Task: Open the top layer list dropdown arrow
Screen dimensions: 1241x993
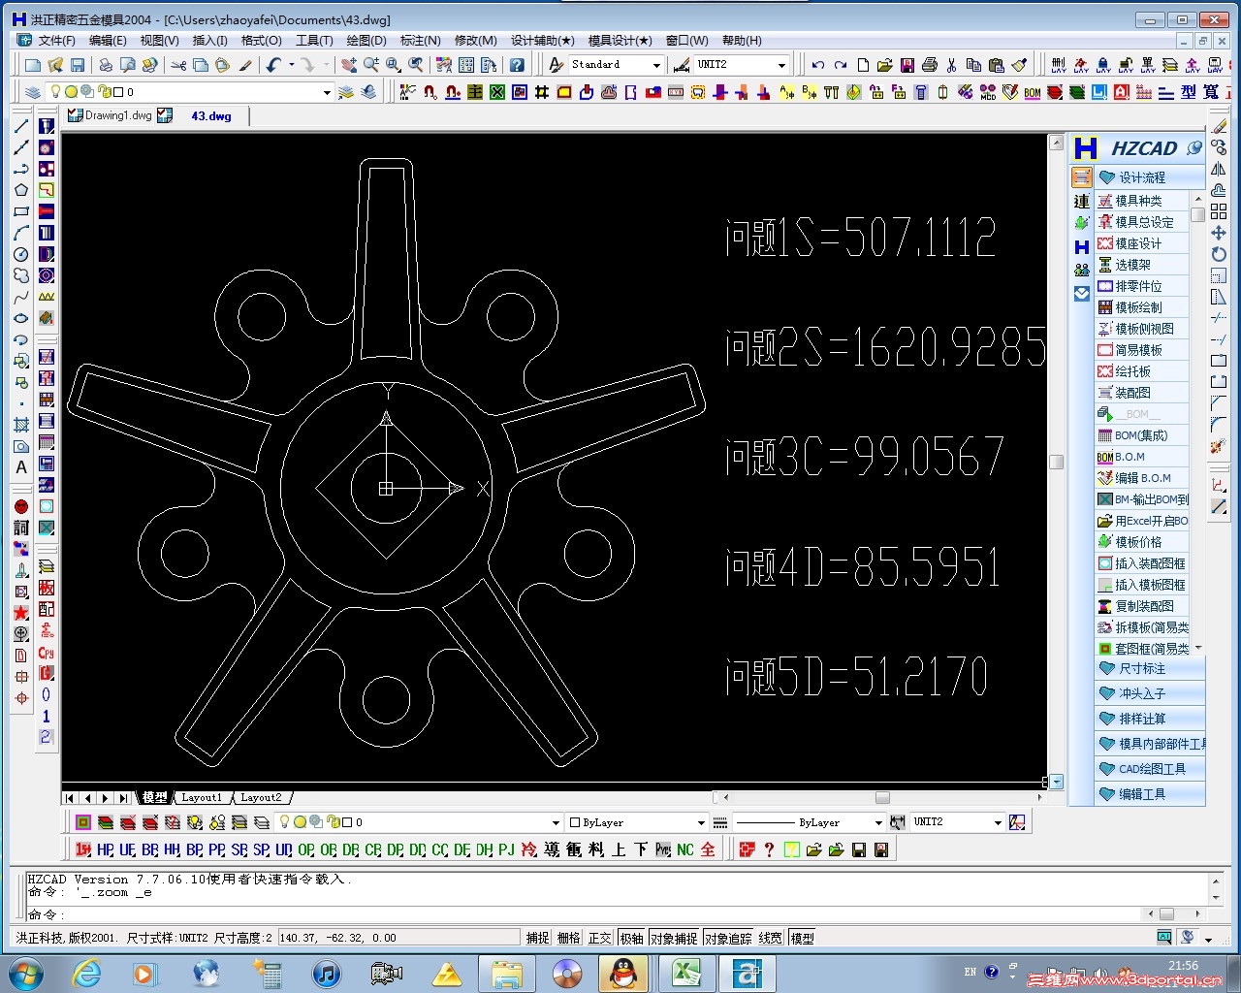Action: 327,92
